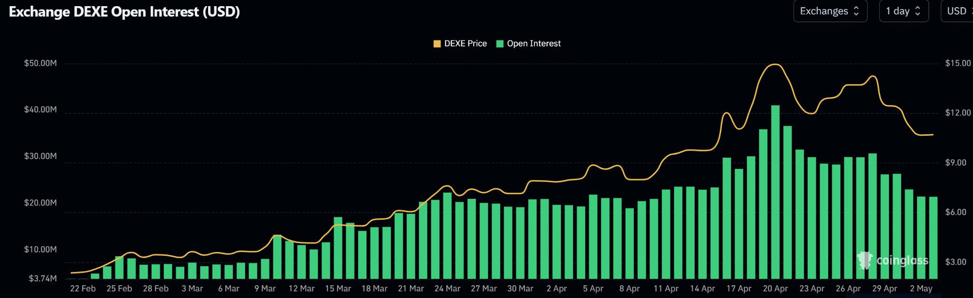The width and height of the screenshot is (973, 298).
Task: Click the 24 Mar date label
Action: 448,289
